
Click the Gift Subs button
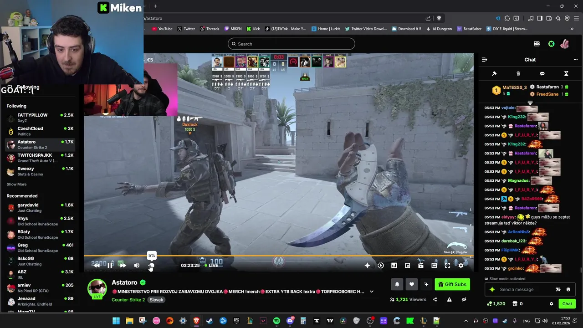(x=452, y=284)
